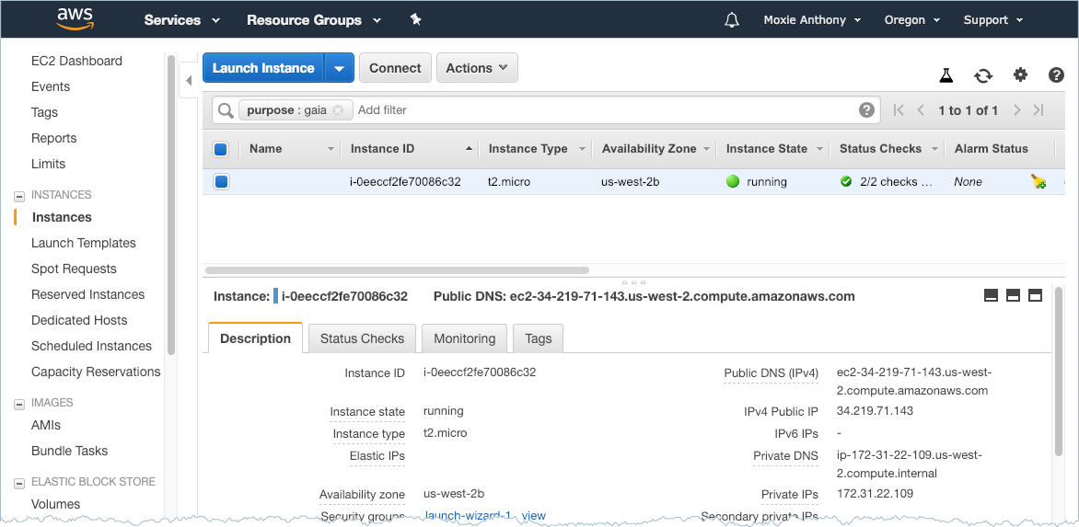Remove the purpose : gaia filter

[x=338, y=110]
